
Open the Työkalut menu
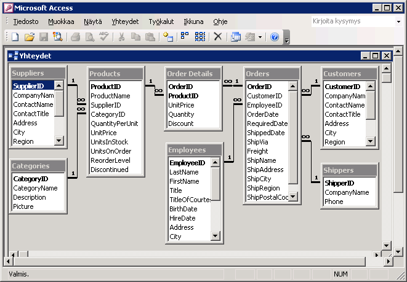tap(161, 22)
